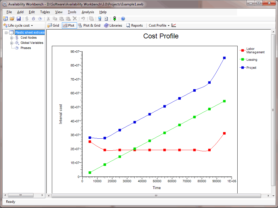This screenshot has width=278, height=208.
Task: Open the Analysis menu
Action: click(x=88, y=12)
